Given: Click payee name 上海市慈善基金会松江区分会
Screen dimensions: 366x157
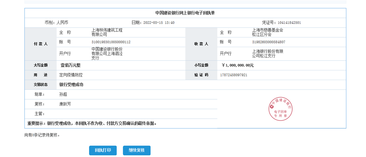Looking at the screenshot, I should 267,32.
